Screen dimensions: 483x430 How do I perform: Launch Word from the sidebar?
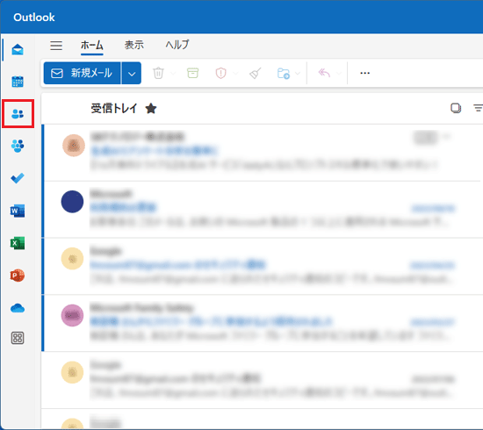[18, 211]
